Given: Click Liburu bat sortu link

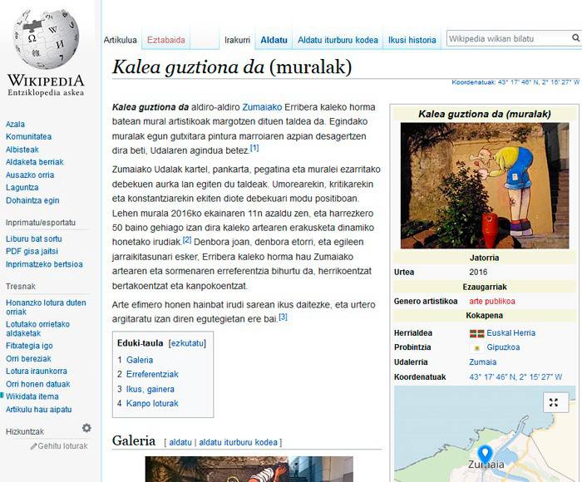Looking at the screenshot, I should (34, 239).
